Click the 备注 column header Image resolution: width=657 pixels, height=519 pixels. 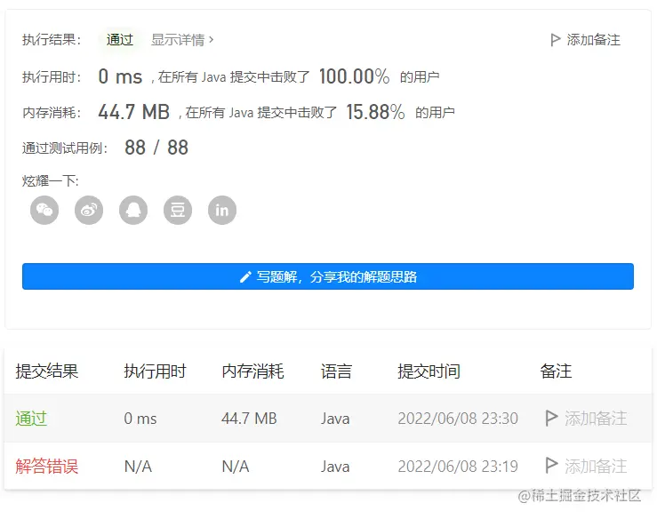pyautogui.click(x=556, y=371)
